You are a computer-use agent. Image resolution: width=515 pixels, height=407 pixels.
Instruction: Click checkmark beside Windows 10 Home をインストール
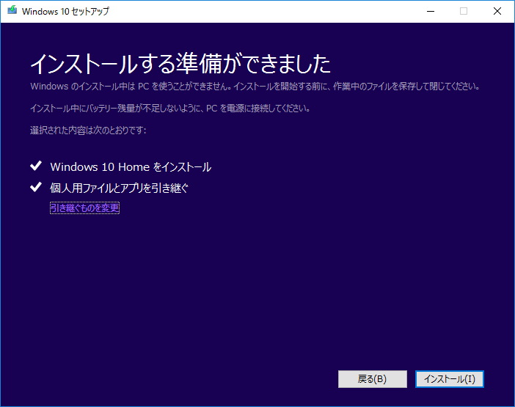click(x=36, y=166)
